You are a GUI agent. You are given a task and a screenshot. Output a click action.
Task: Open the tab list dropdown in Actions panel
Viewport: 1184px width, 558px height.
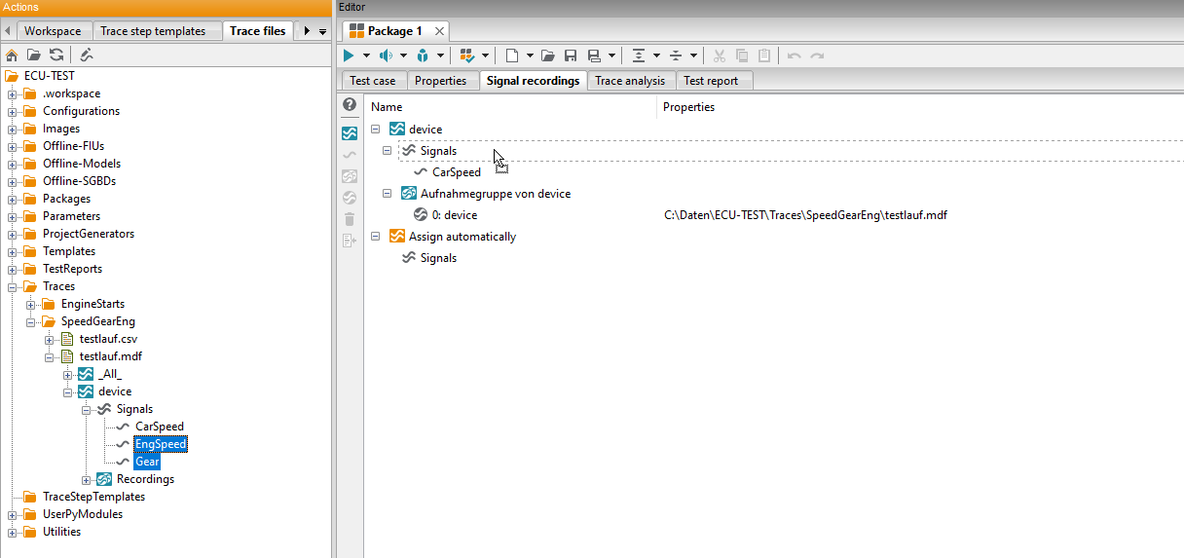[x=322, y=31]
